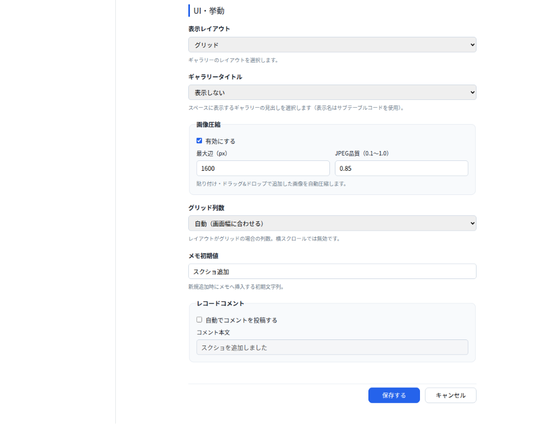Click the ギャラリータイトル label
Image resolution: width=549 pixels, height=424 pixels.
(215, 77)
